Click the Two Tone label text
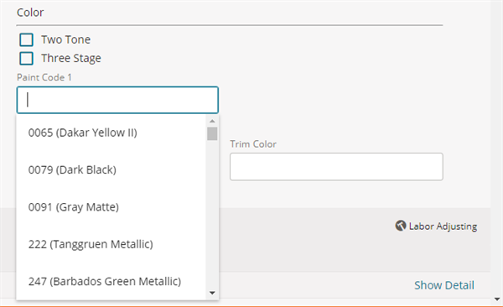 click(65, 39)
